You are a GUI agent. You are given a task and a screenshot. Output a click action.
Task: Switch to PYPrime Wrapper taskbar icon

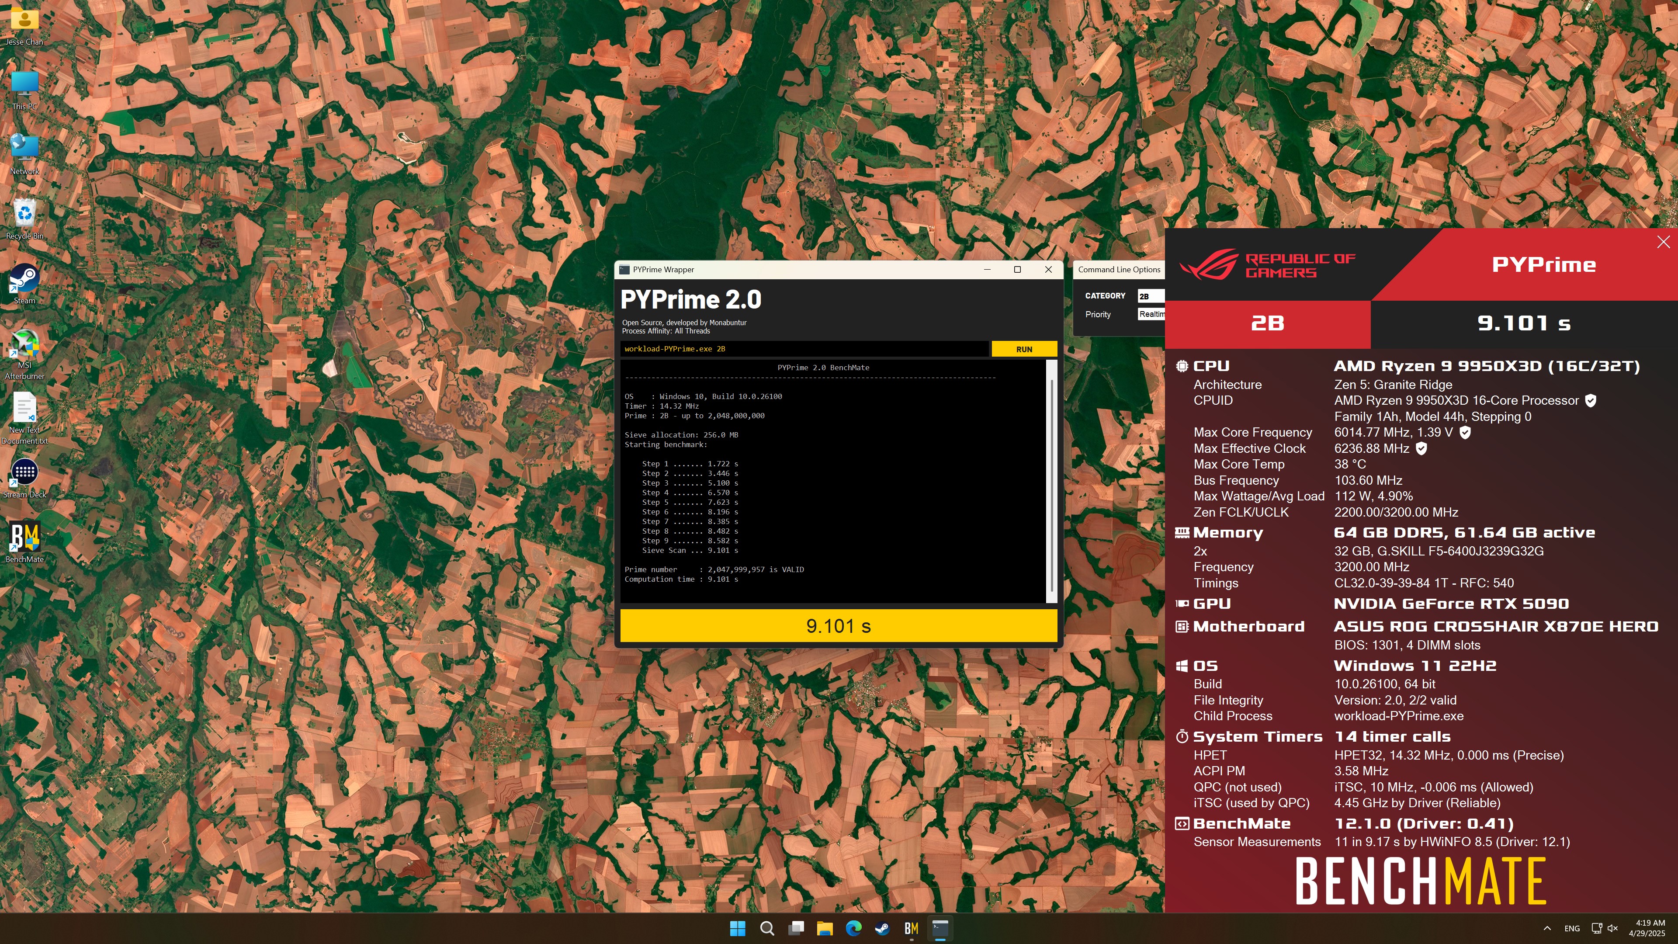pos(940,928)
